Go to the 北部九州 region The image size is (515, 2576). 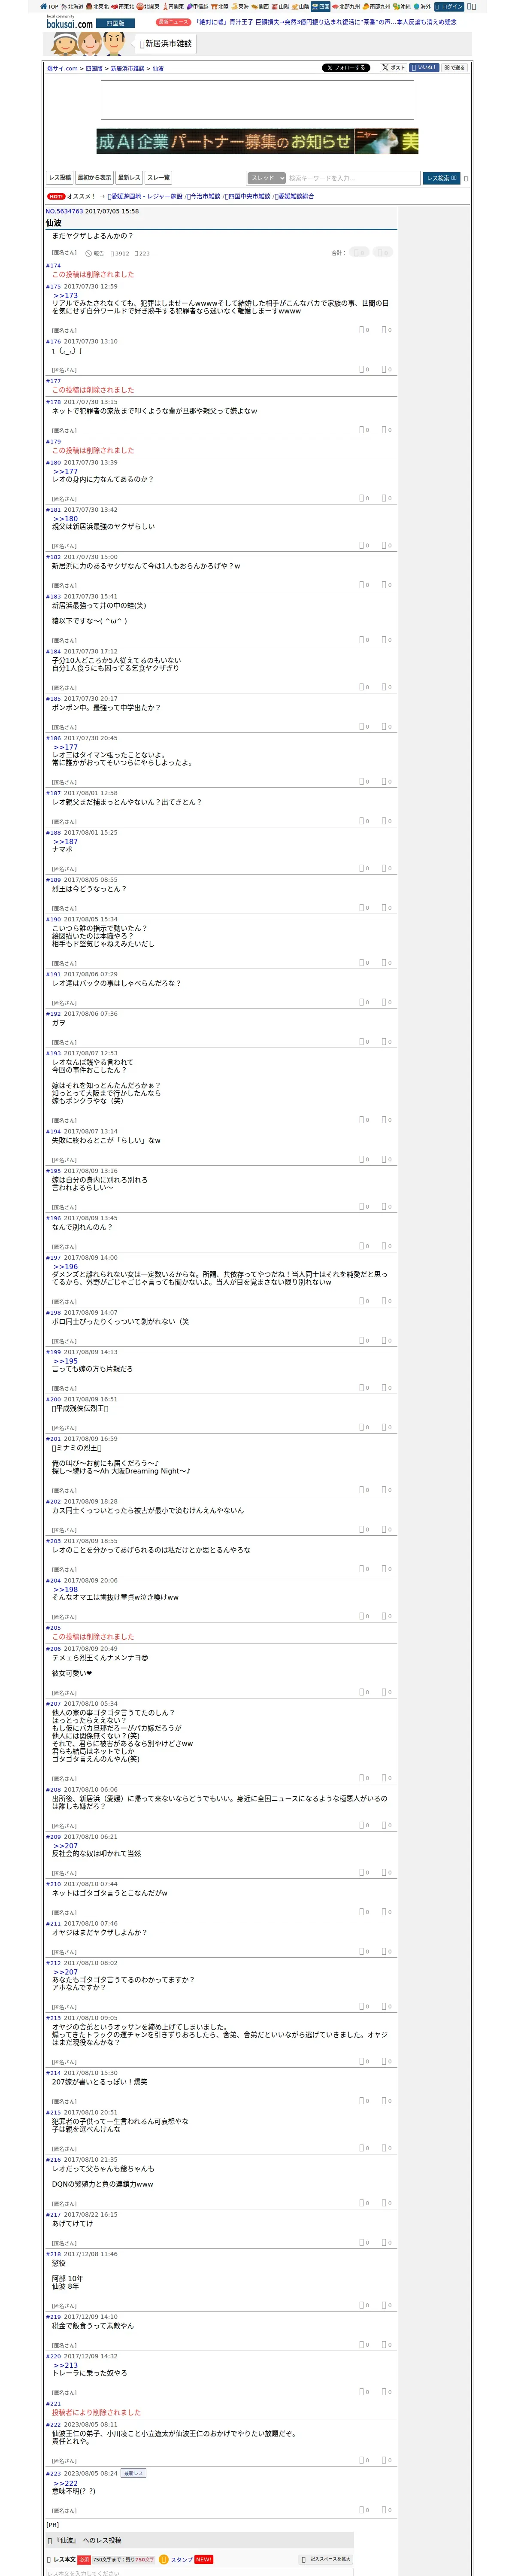tap(346, 6)
